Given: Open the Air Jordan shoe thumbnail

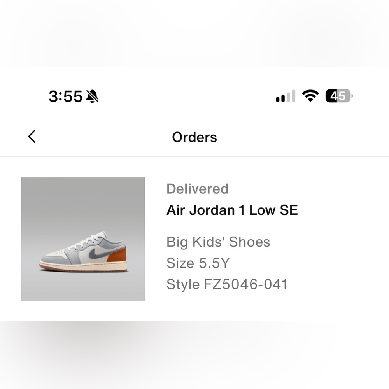Looking at the screenshot, I should coord(83,239).
